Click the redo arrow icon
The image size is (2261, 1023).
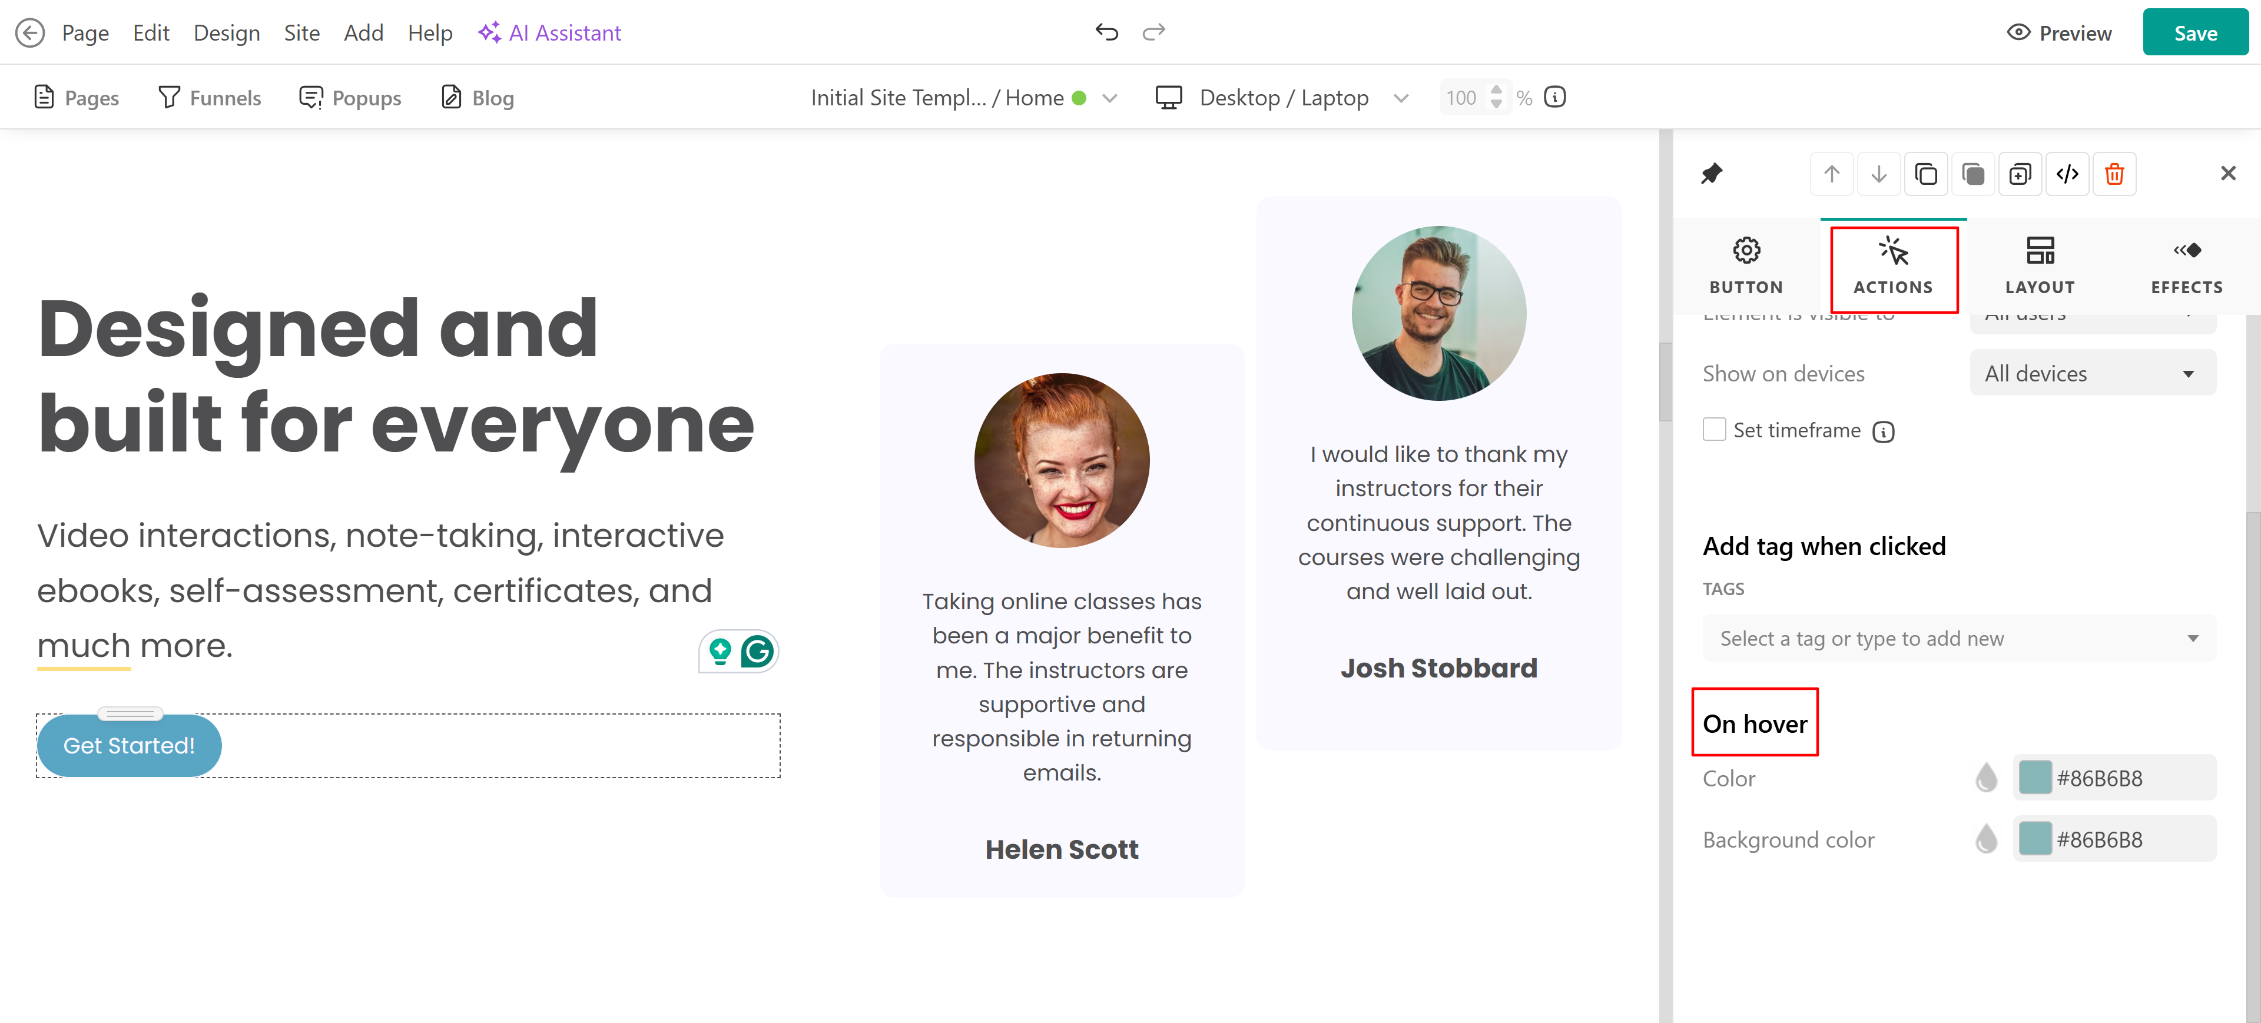click(x=1153, y=32)
